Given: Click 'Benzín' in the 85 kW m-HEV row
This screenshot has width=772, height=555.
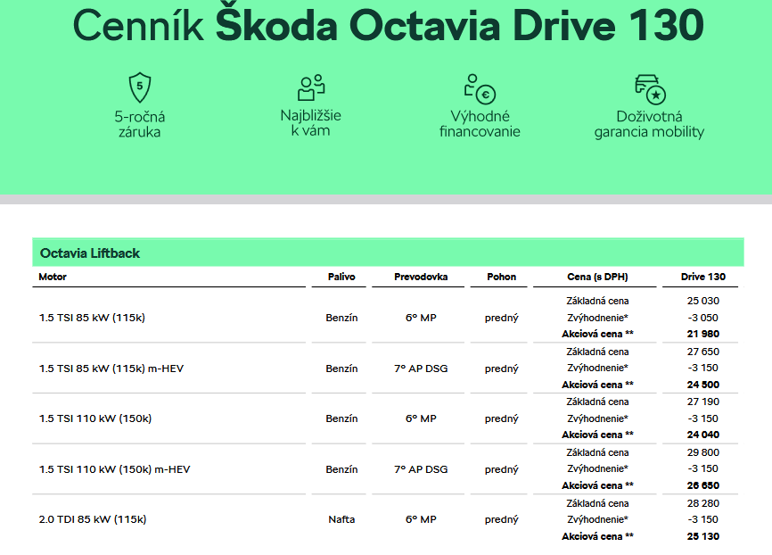Looking at the screenshot, I should coord(341,369).
